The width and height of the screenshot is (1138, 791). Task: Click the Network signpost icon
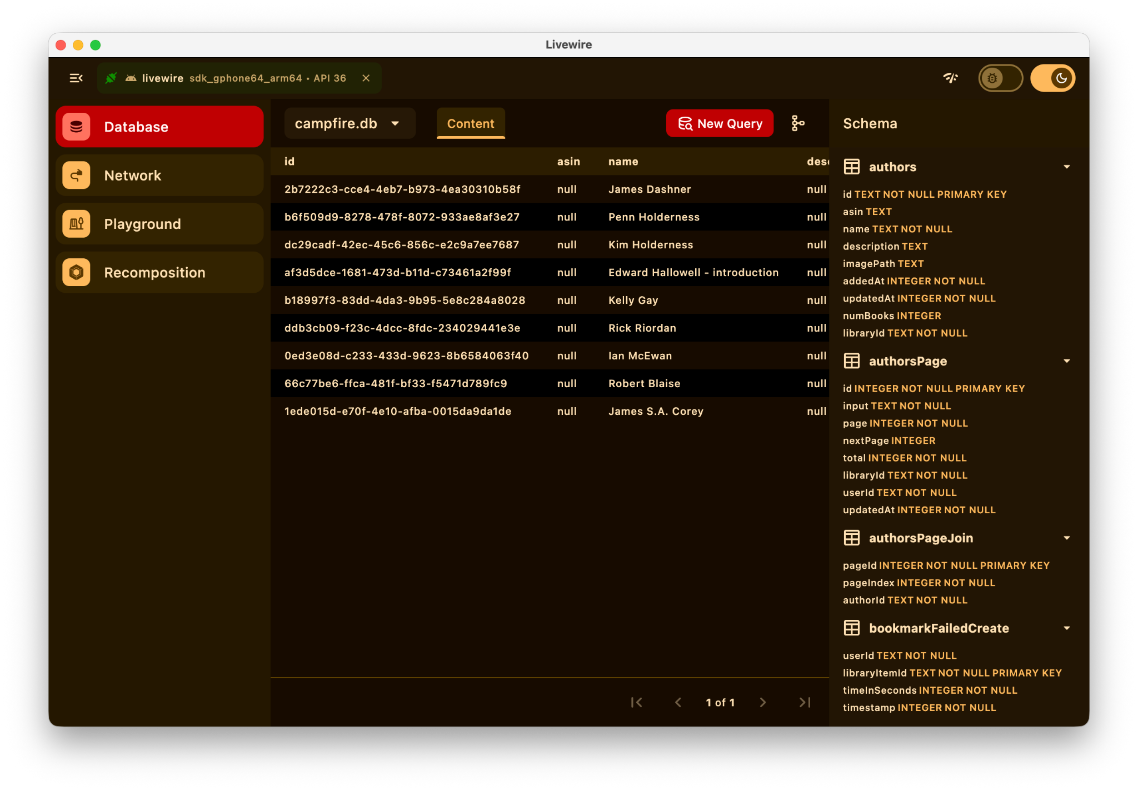[x=77, y=176]
